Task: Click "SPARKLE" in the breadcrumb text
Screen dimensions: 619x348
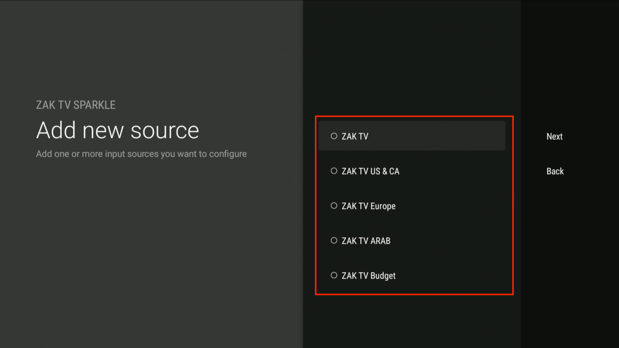Action: point(94,105)
